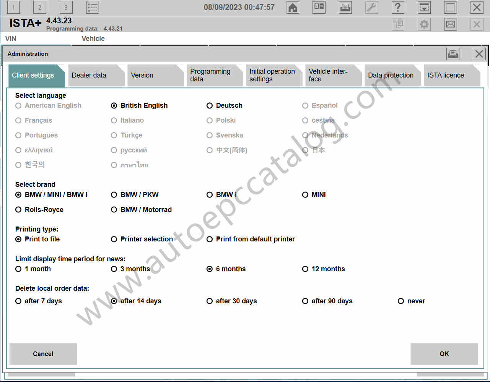This screenshot has width=490, height=382.
Task: Select British English language
Action: coord(139,105)
